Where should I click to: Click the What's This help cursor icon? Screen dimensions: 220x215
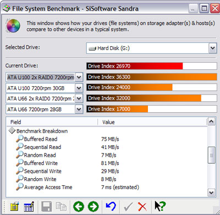pyautogui.click(x=160, y=206)
